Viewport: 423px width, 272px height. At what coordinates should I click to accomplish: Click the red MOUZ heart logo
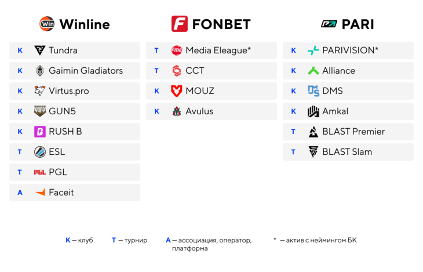(176, 91)
